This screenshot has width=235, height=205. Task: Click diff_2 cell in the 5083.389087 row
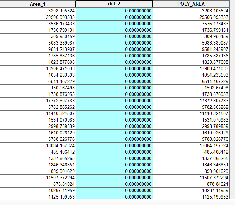point(114,43)
